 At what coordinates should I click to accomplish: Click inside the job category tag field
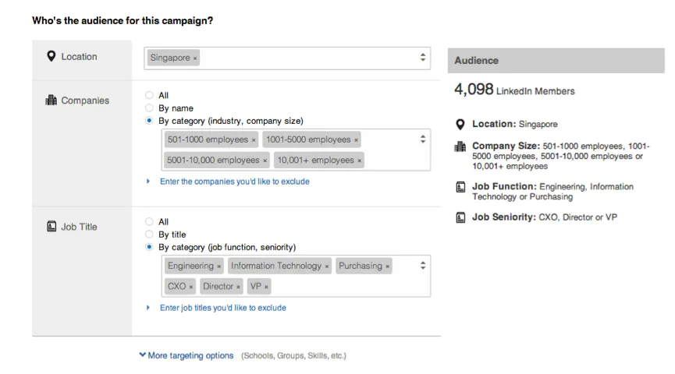click(297, 276)
